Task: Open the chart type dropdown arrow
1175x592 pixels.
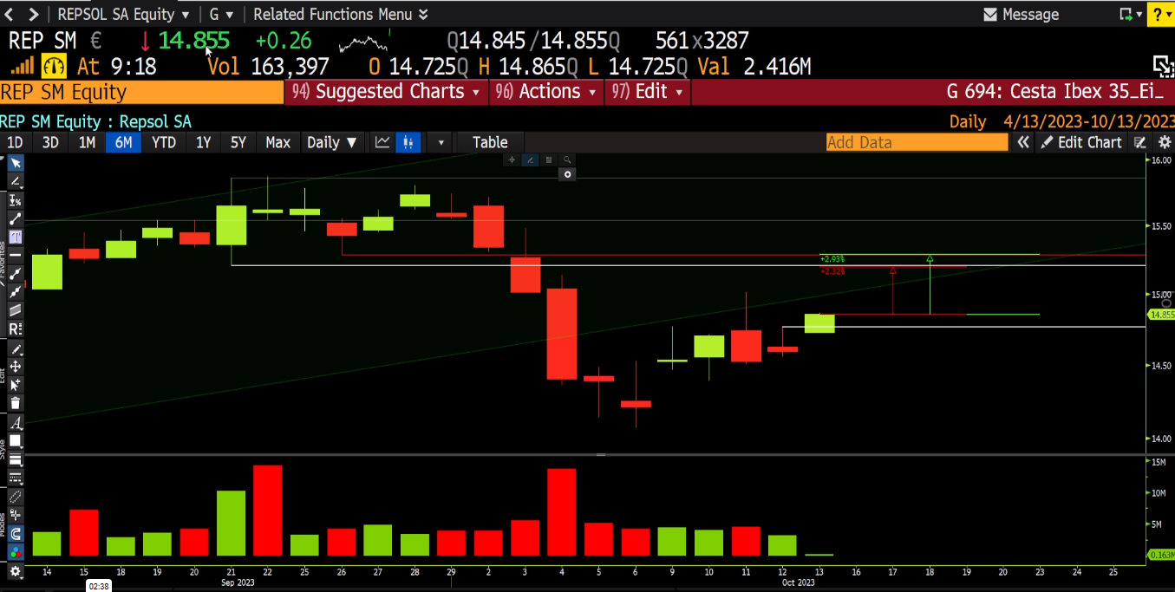Action: click(x=441, y=142)
